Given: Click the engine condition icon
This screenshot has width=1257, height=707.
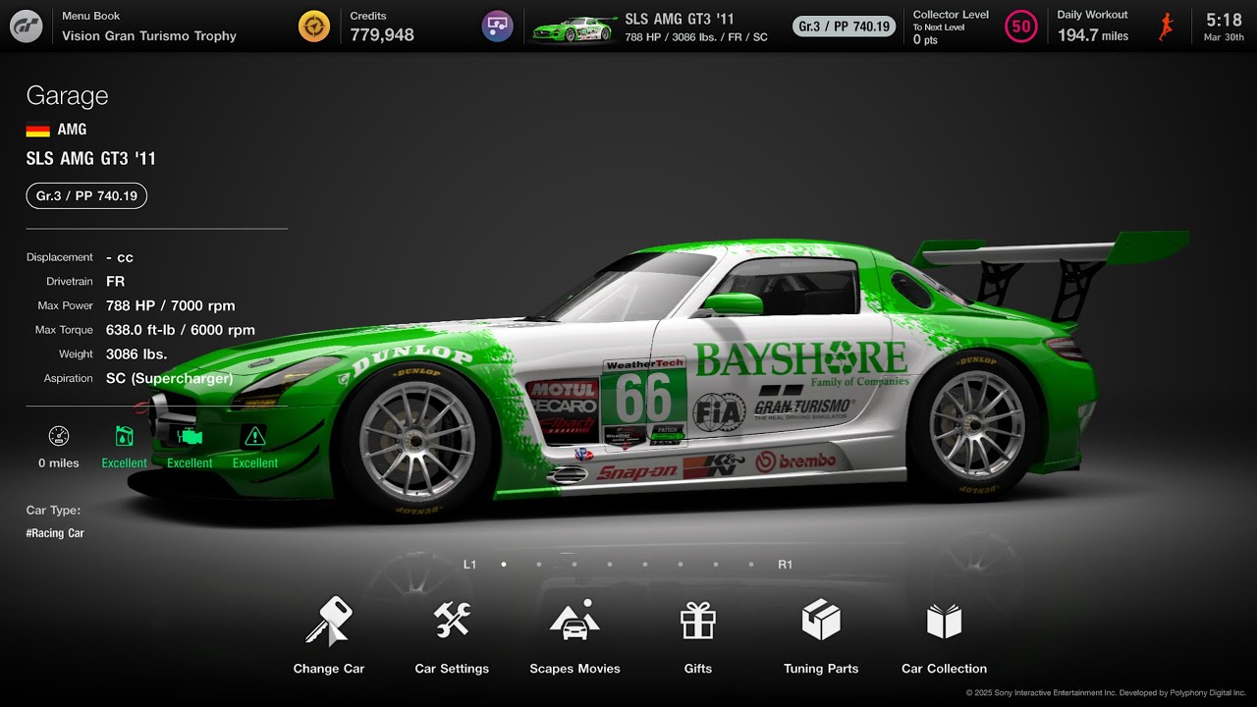Looking at the screenshot, I should [190, 436].
